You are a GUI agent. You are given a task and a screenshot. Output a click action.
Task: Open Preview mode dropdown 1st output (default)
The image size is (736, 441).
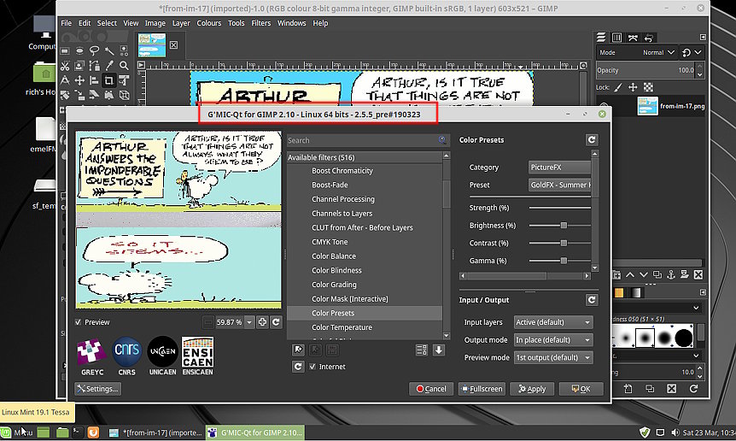[553, 357]
